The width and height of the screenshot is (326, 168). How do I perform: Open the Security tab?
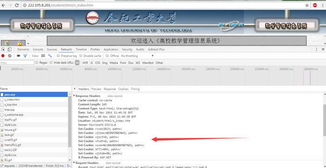tap(127, 49)
